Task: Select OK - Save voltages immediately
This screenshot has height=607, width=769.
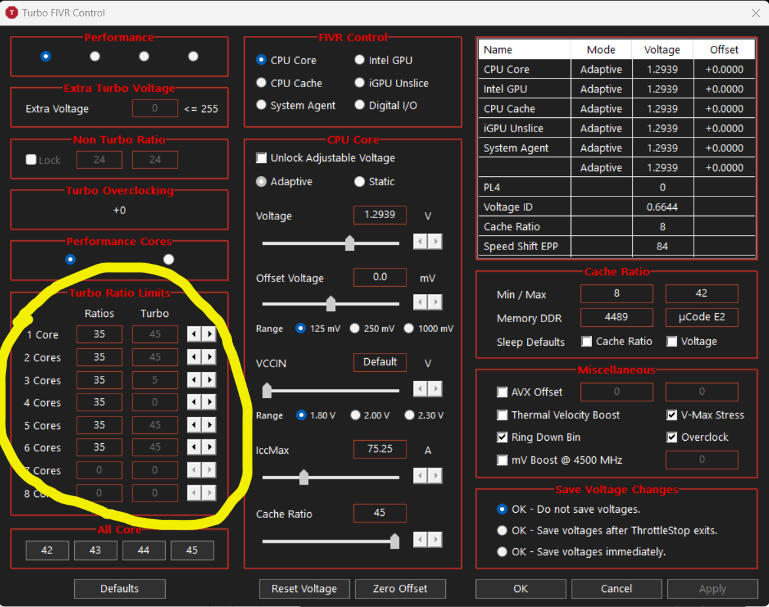Action: coord(502,551)
